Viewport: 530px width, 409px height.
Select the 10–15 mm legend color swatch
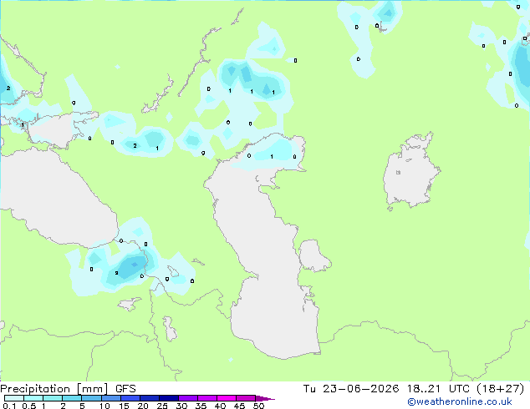pyautogui.click(x=110, y=398)
